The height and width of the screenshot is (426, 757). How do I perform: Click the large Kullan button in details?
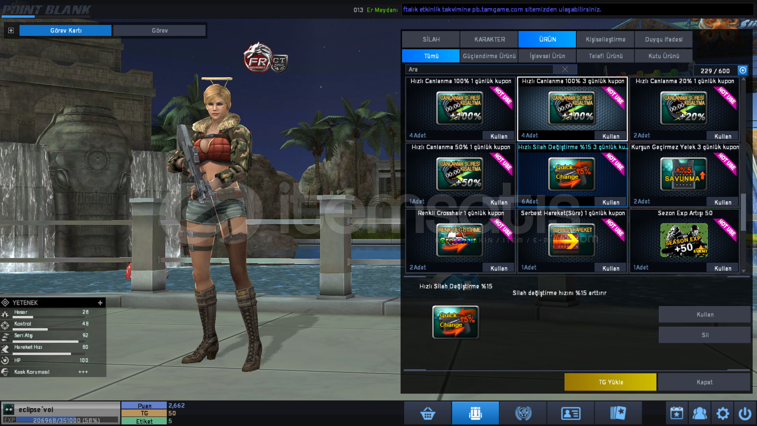pyautogui.click(x=705, y=314)
